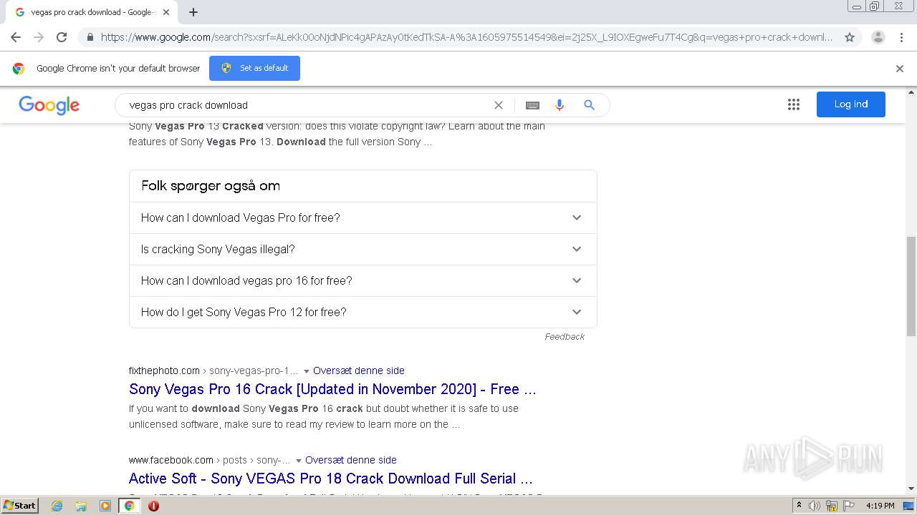Click the Feedback link under questions
This screenshot has height=515, width=917.
click(x=565, y=336)
